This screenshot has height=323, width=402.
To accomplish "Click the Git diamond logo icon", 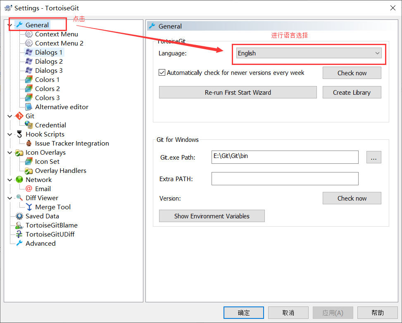I will click(19, 116).
